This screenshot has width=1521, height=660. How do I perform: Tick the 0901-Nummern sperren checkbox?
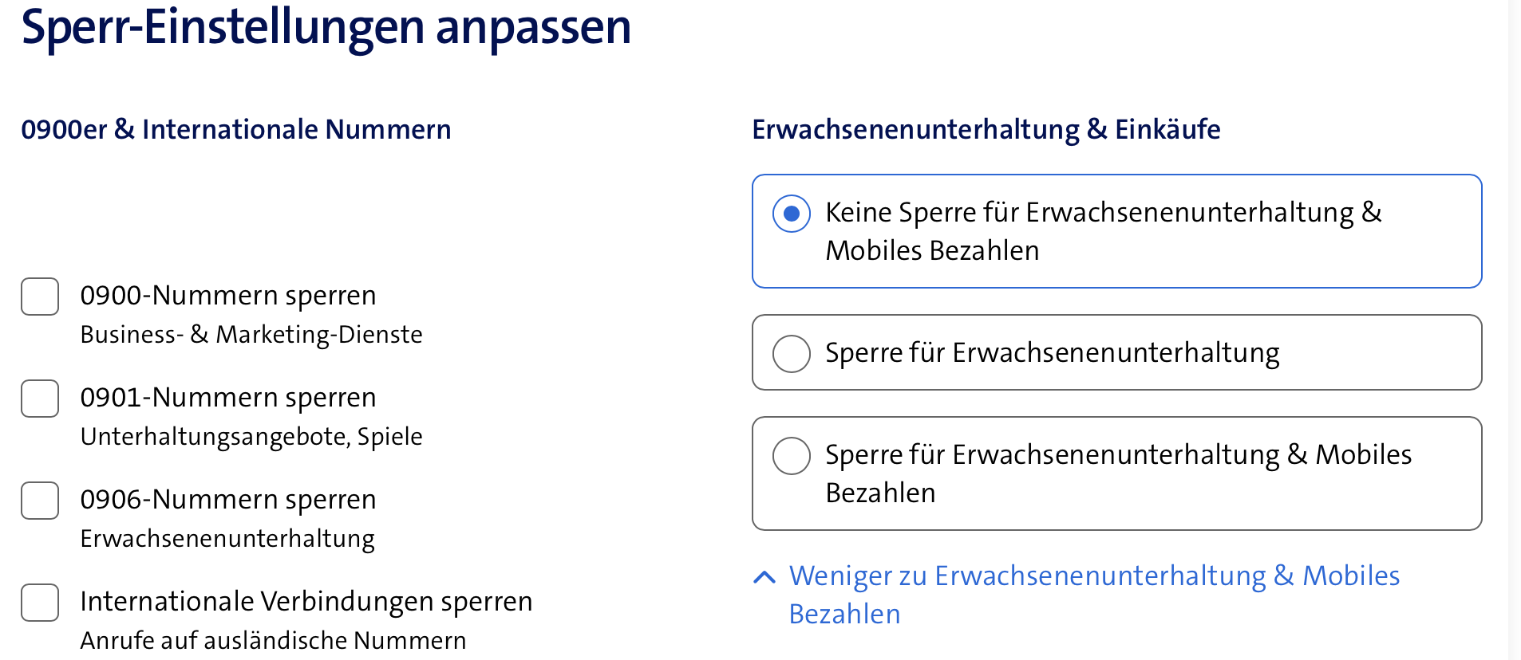(x=40, y=399)
